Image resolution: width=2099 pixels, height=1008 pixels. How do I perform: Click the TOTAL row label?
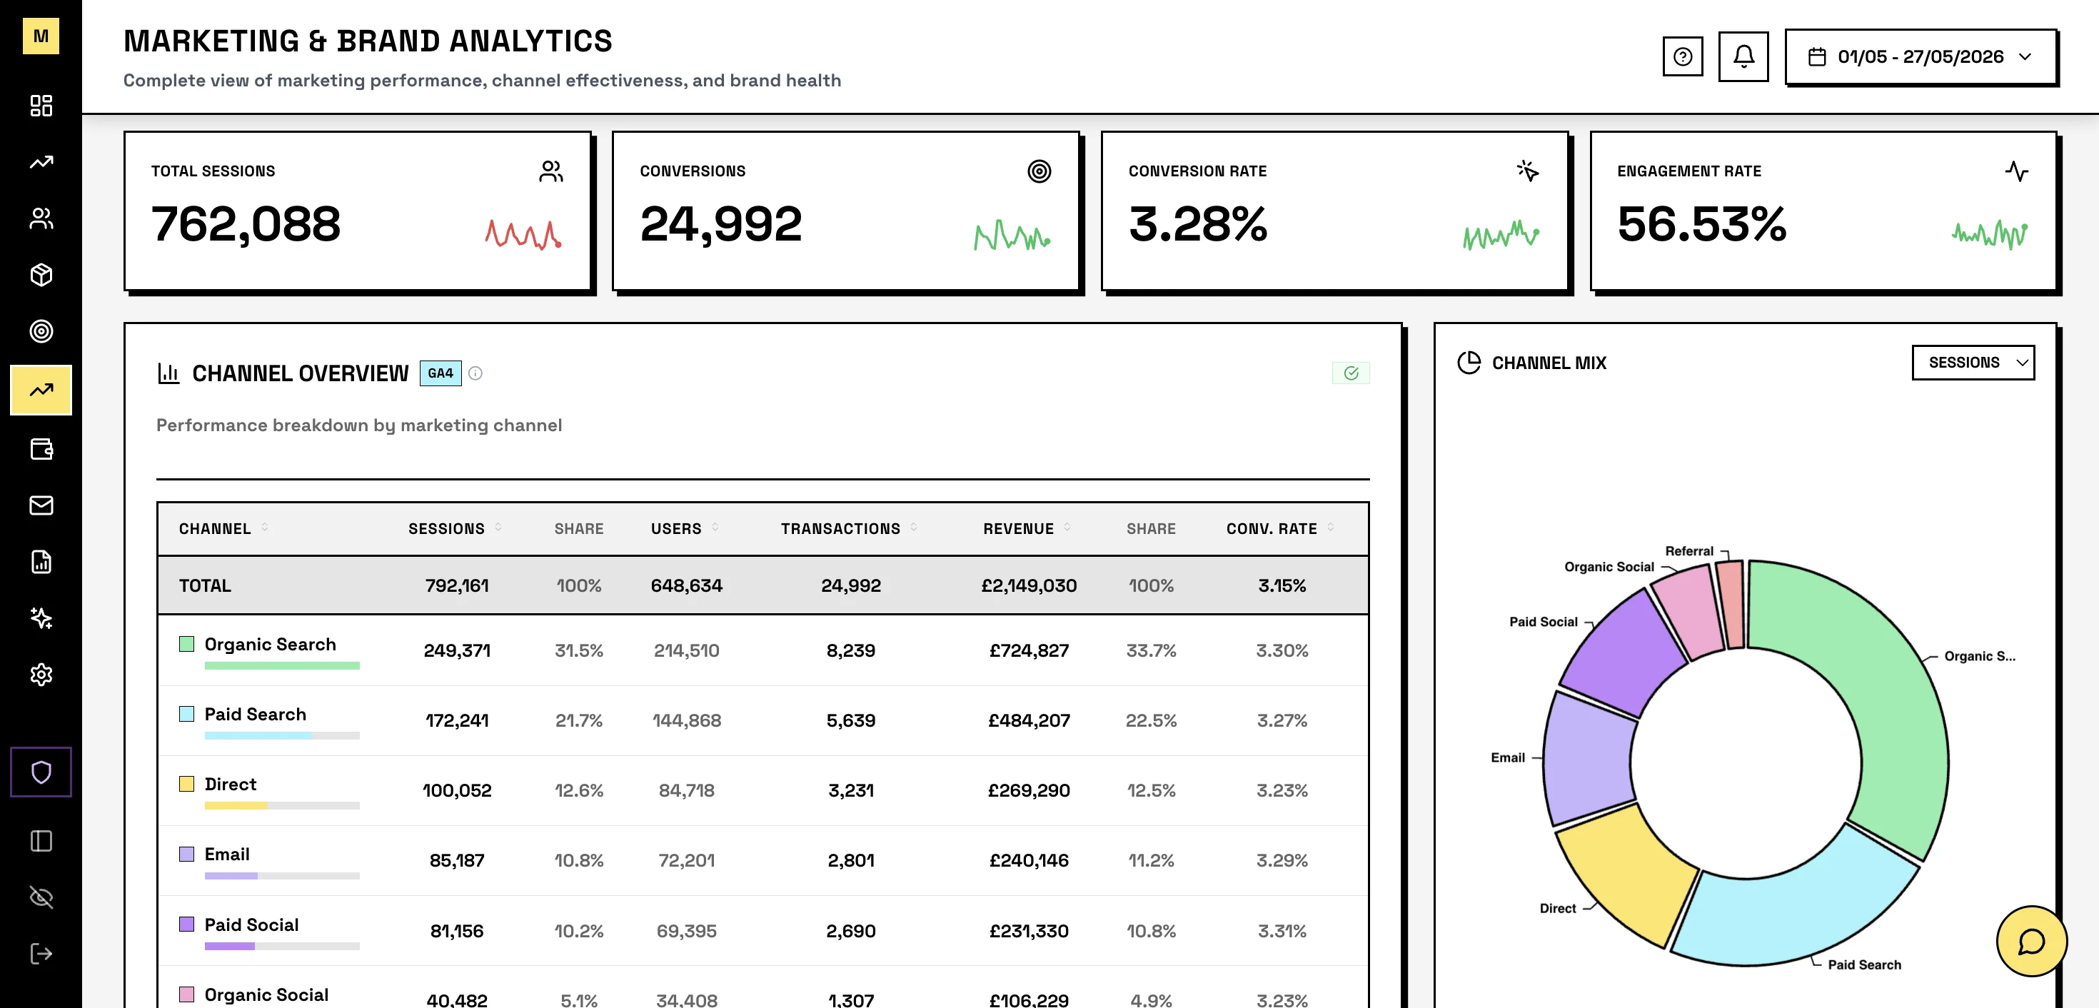click(204, 586)
